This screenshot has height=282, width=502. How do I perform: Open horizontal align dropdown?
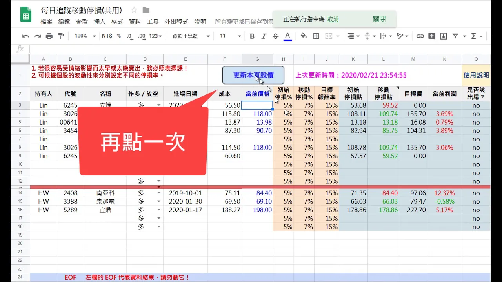353,36
